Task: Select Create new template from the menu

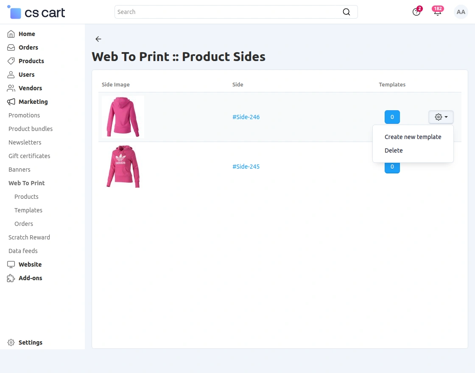Action: pos(413,136)
